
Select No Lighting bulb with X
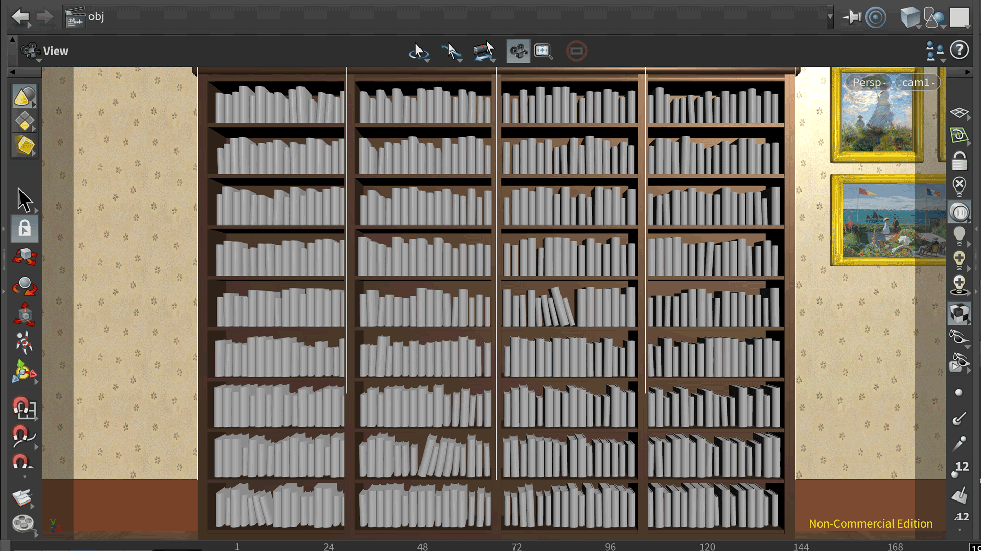pos(960,186)
